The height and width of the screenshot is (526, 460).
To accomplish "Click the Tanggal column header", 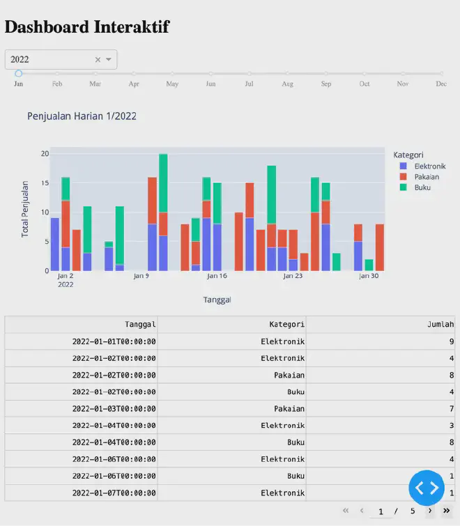I will pyautogui.click(x=140, y=324).
